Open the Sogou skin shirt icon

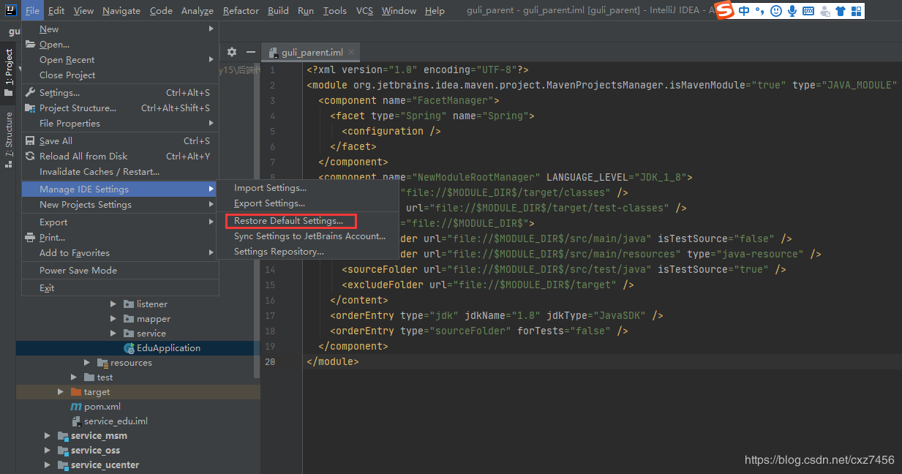(x=840, y=11)
